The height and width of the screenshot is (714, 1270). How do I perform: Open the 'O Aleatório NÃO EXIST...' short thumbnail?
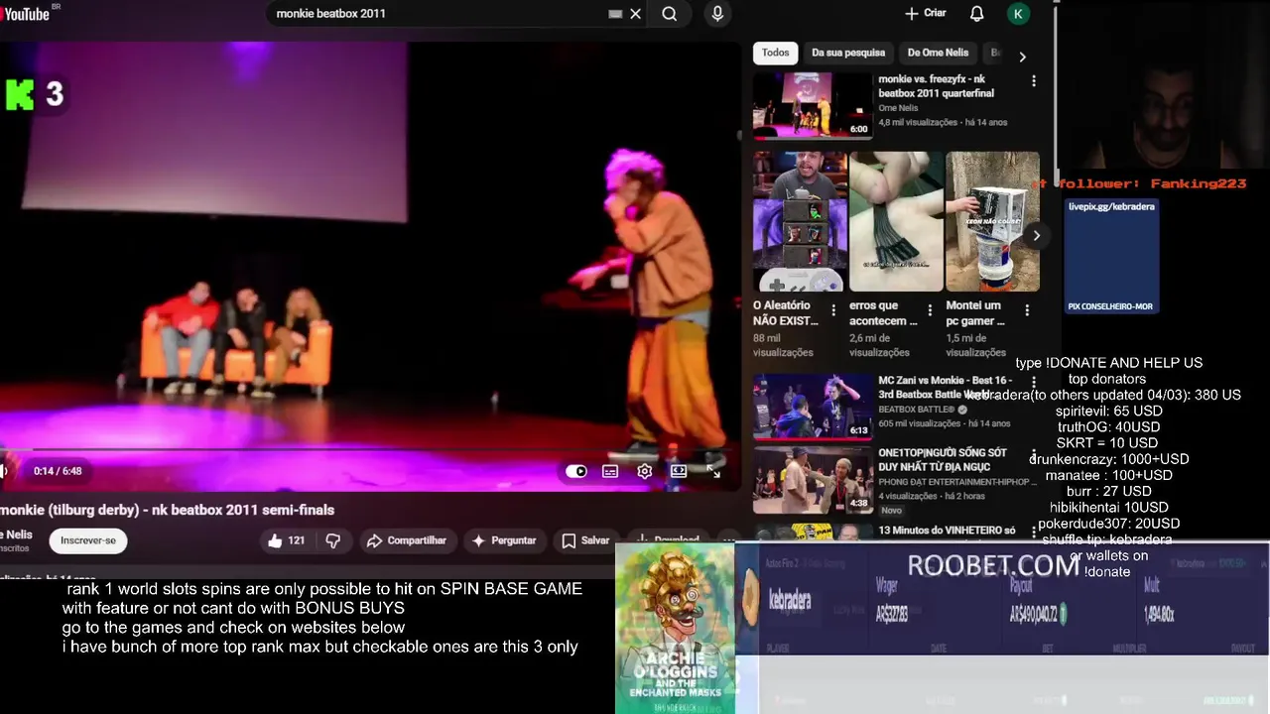click(800, 221)
